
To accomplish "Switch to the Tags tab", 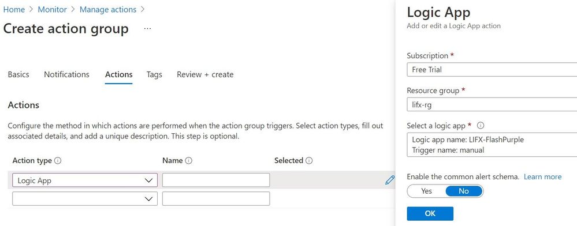I will (x=154, y=74).
